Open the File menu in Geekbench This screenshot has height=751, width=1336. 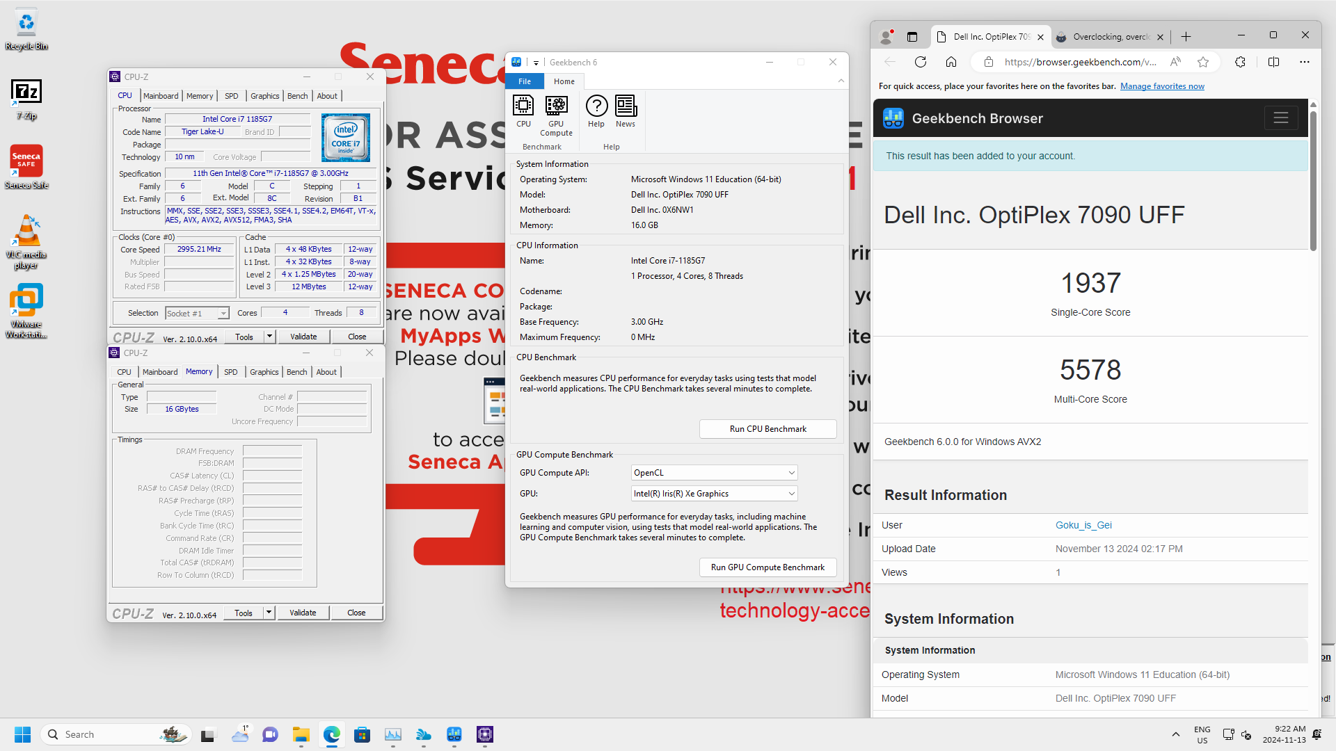click(x=525, y=81)
